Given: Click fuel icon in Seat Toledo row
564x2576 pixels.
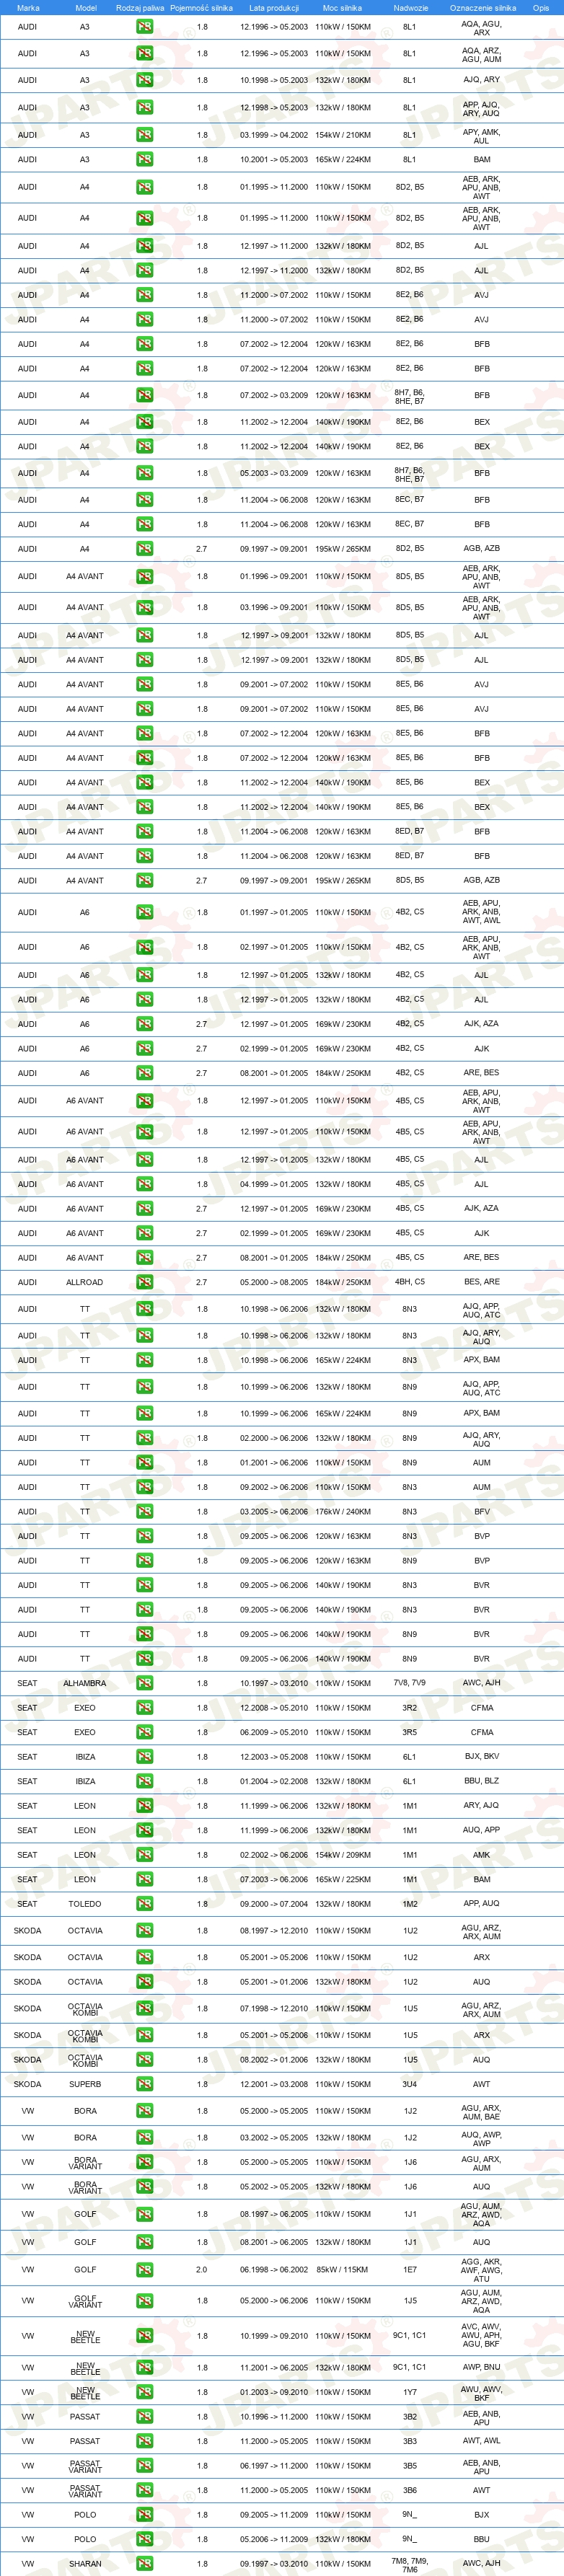Looking at the screenshot, I should coord(145,1904).
